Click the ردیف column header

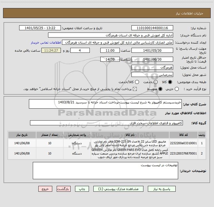click(202, 135)
